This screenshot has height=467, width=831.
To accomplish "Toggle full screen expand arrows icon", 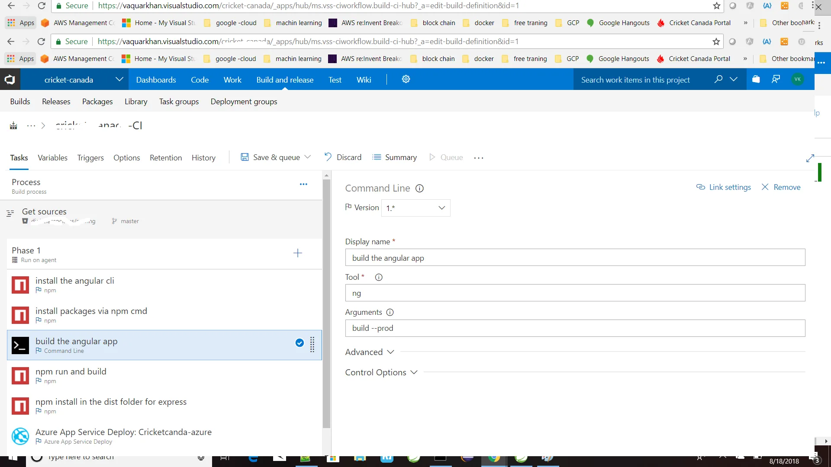I will [x=810, y=158].
